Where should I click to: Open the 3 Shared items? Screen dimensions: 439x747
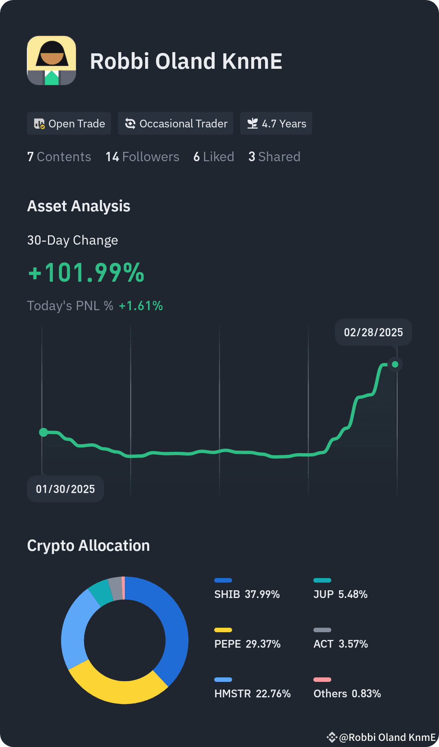point(274,157)
